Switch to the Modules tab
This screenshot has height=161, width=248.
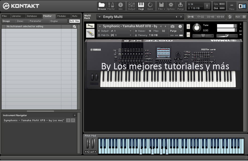[x=63, y=16]
